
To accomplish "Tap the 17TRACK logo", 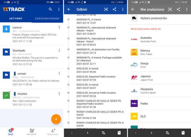I will click(x=14, y=9).
